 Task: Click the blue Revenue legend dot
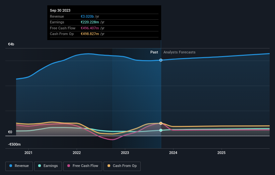[x=11, y=166]
